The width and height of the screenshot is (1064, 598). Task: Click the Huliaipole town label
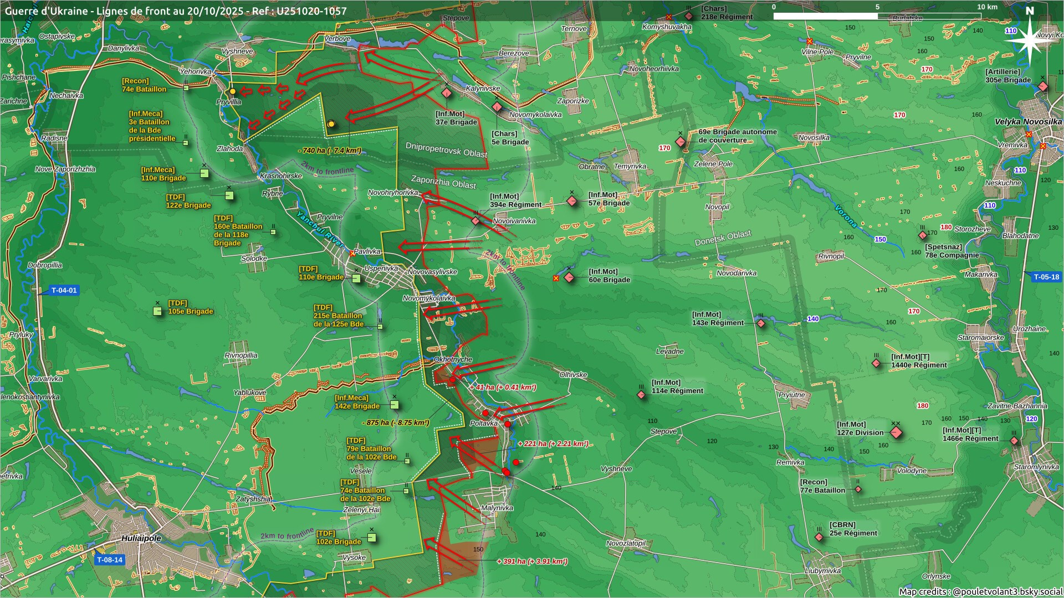[x=141, y=538]
